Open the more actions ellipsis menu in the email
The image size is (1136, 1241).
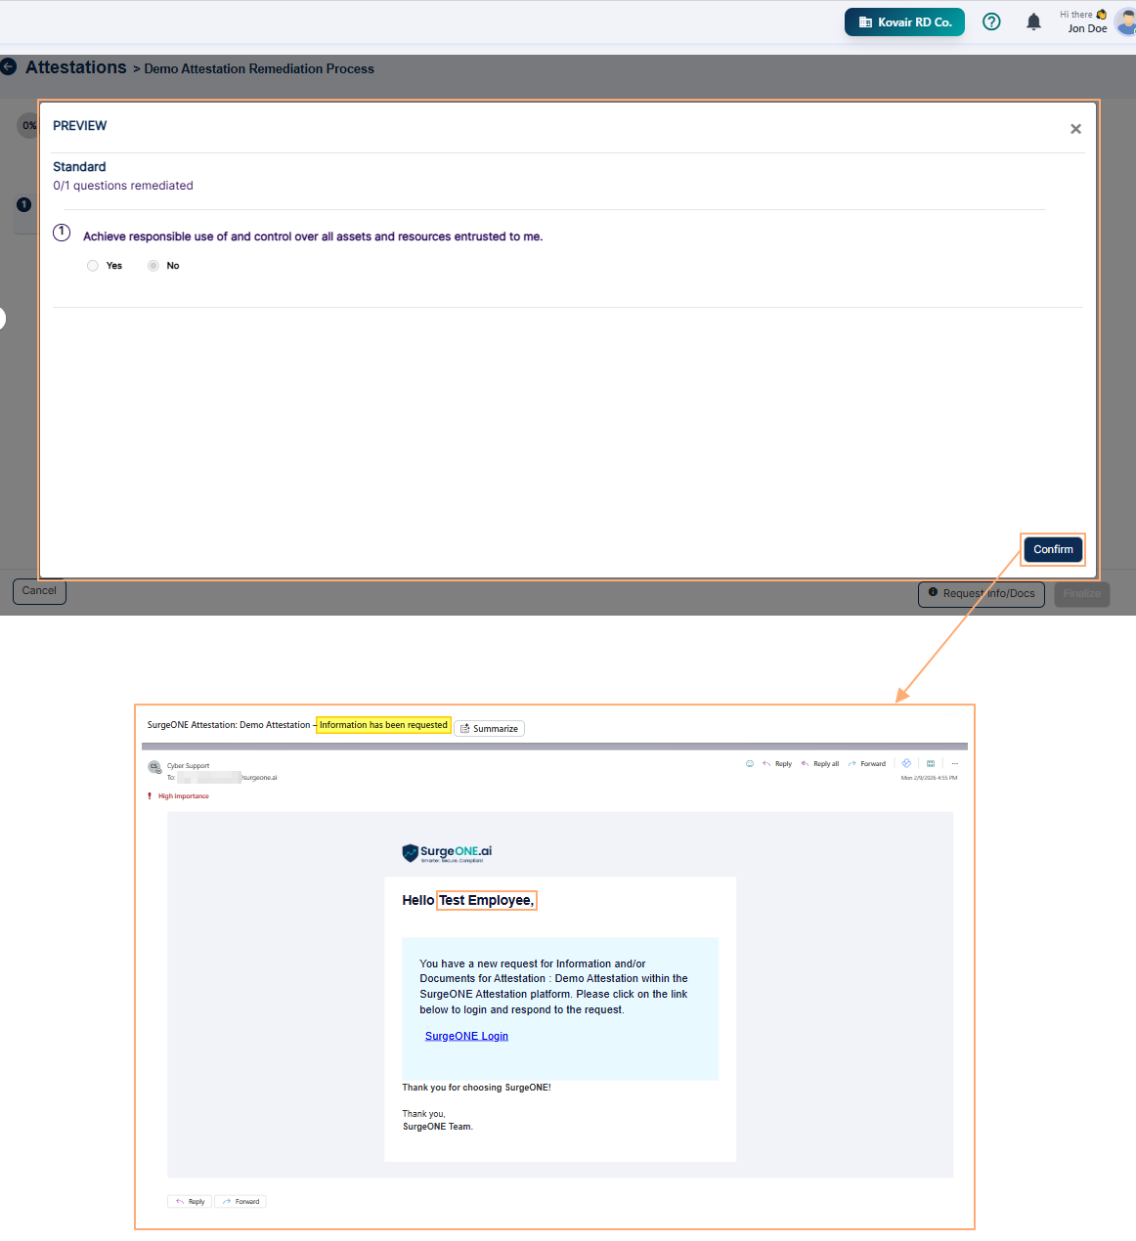click(954, 763)
